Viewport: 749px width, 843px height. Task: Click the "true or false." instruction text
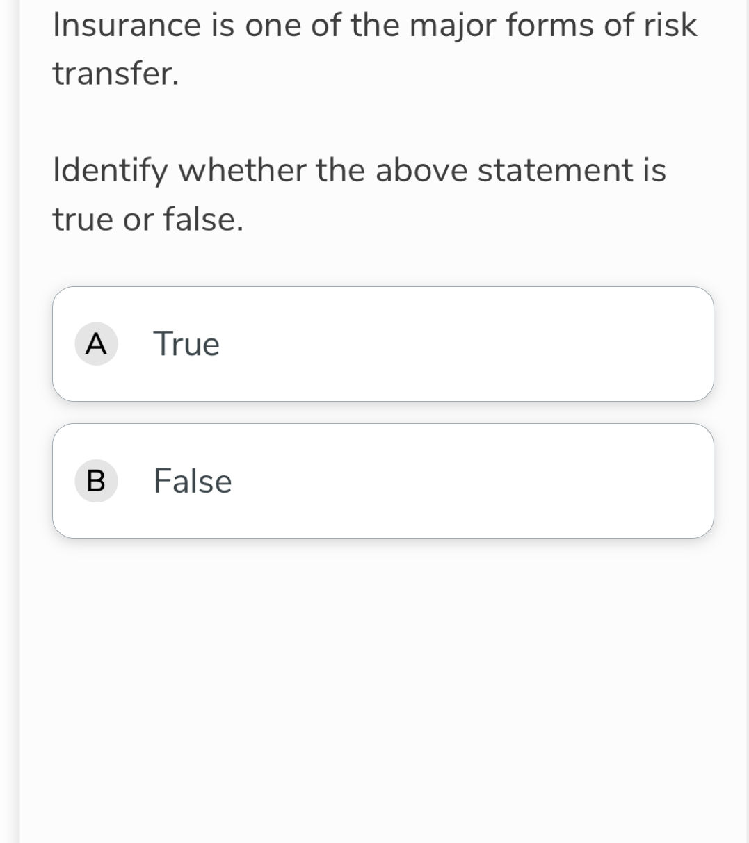(x=148, y=220)
